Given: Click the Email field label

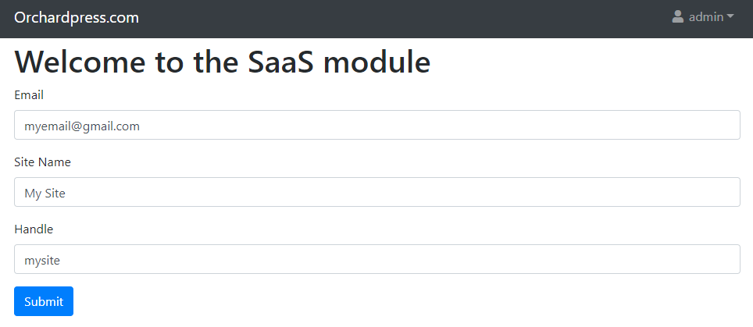Looking at the screenshot, I should click(x=29, y=95).
